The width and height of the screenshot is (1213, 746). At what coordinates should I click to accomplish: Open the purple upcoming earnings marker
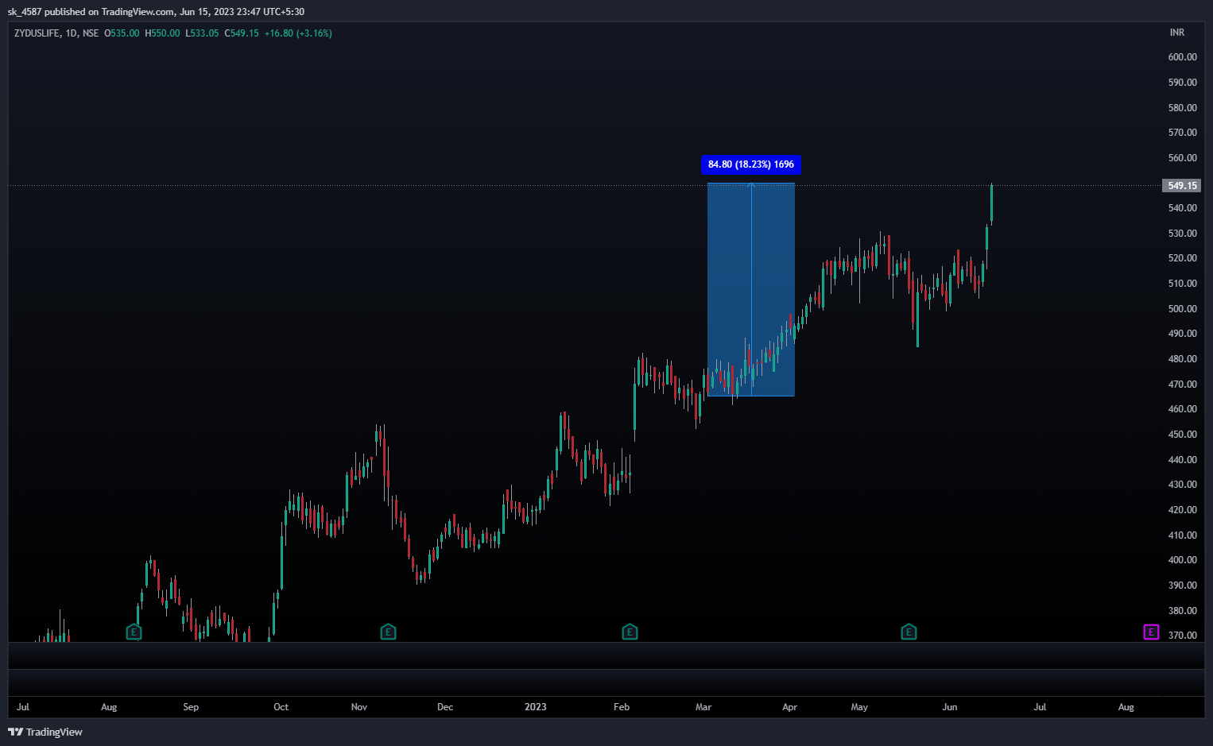tap(1151, 632)
